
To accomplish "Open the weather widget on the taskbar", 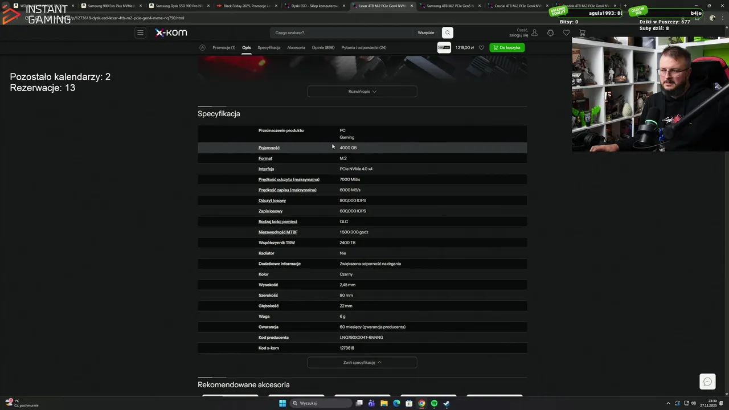I will point(22,403).
